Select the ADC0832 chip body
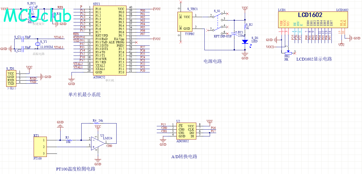The width and height of the screenshot is (362, 174). (x=186, y=131)
